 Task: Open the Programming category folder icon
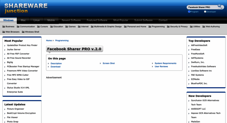150,26
